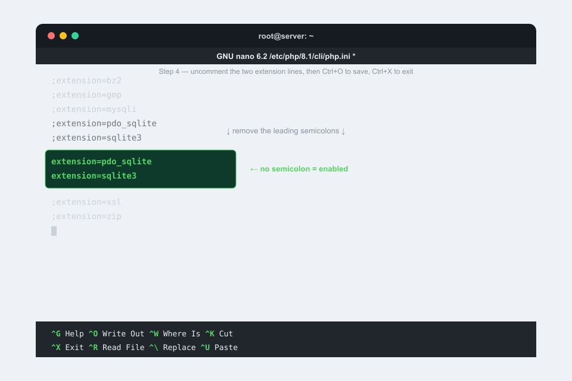The width and height of the screenshot is (572, 381).
Task: Click the red close window button
Action: pos(51,36)
